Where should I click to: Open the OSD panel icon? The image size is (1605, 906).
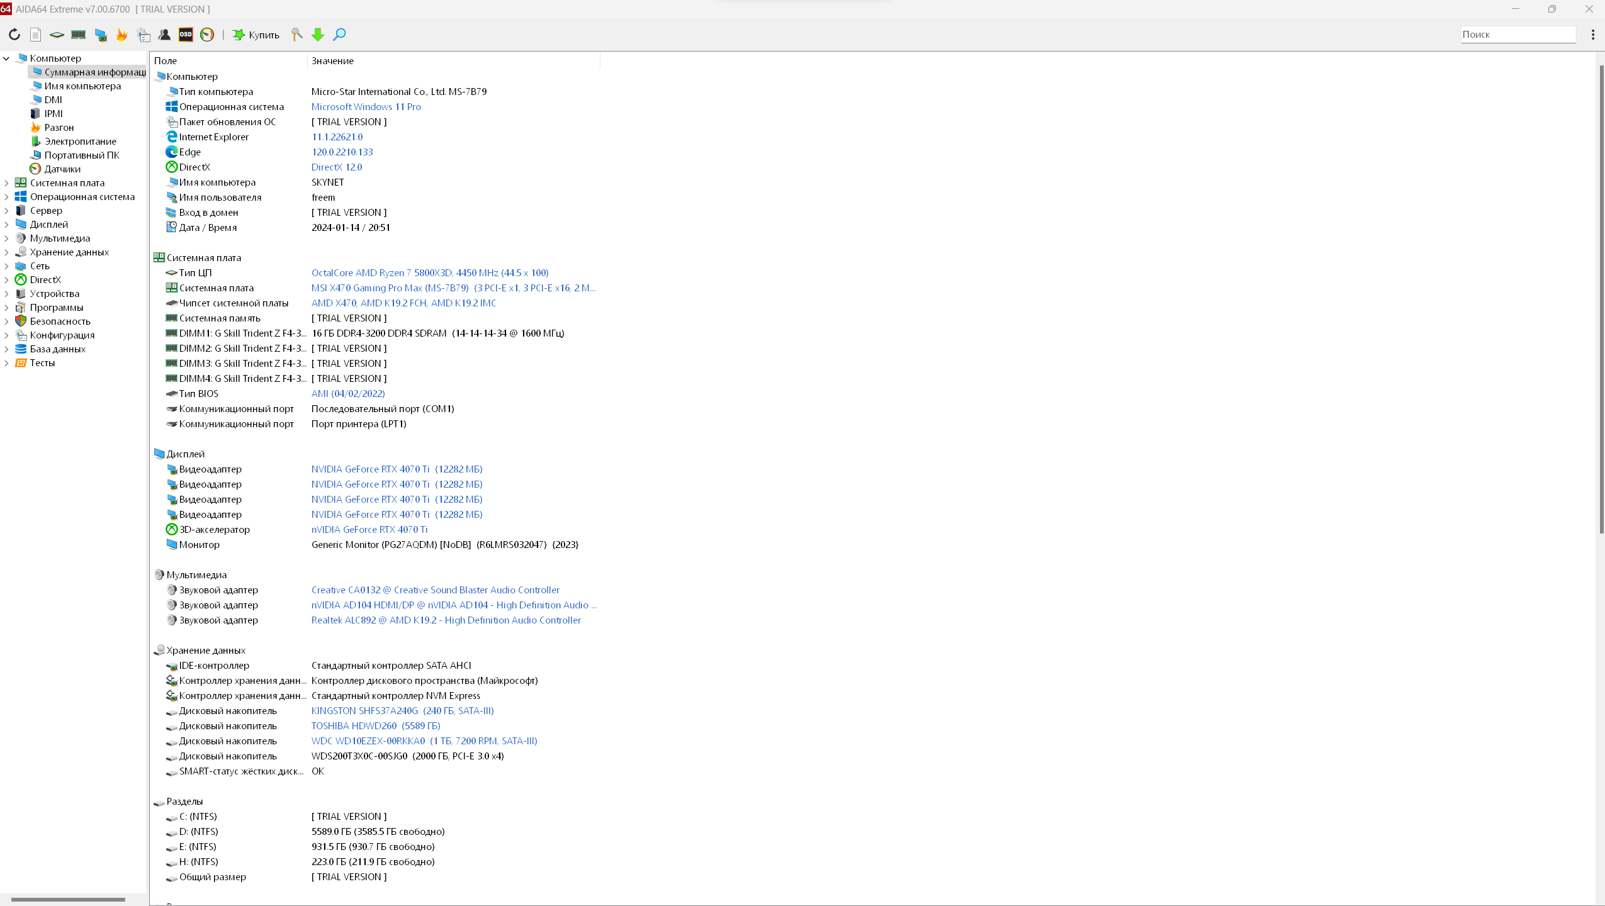click(186, 35)
